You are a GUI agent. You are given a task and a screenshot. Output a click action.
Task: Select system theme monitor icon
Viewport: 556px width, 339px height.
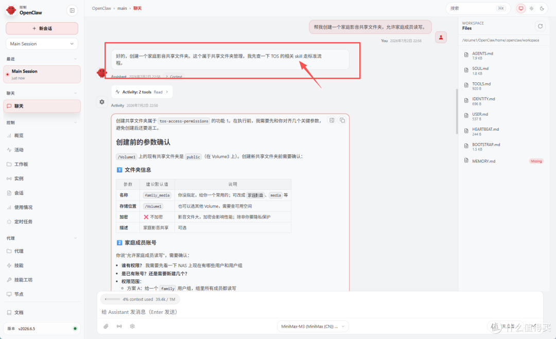pyautogui.click(x=521, y=9)
